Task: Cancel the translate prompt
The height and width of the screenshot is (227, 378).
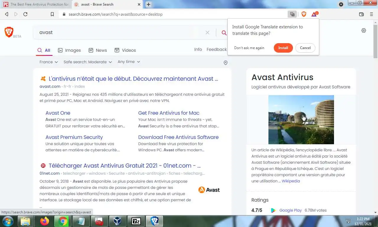Action: pos(305,48)
